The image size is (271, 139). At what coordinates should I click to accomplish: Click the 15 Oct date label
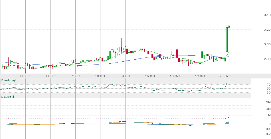150,76
